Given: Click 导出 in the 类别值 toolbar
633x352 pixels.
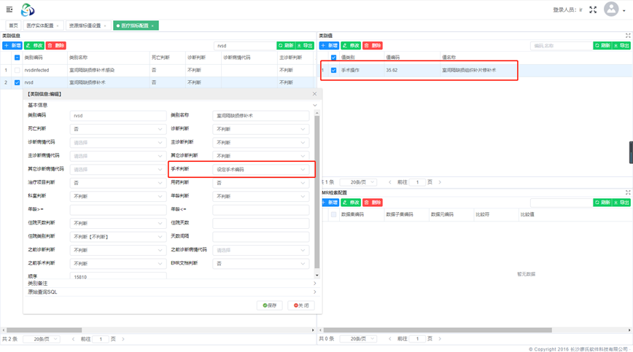Looking at the screenshot, I should [x=621, y=46].
